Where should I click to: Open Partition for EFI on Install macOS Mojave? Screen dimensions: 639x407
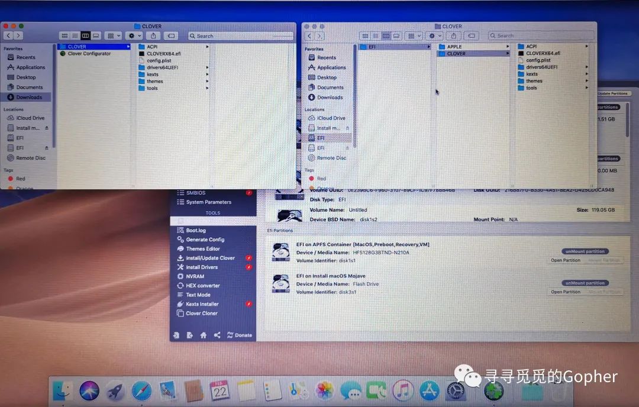pyautogui.click(x=566, y=292)
